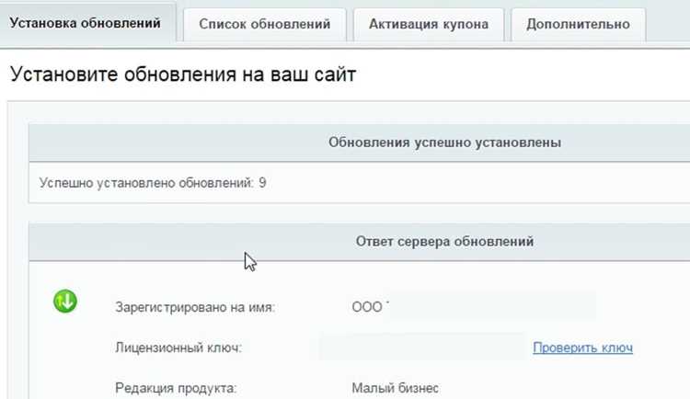Select the 'Малый бизнес' edition value
Image resolution: width=690 pixels, height=399 pixels.
395,388
